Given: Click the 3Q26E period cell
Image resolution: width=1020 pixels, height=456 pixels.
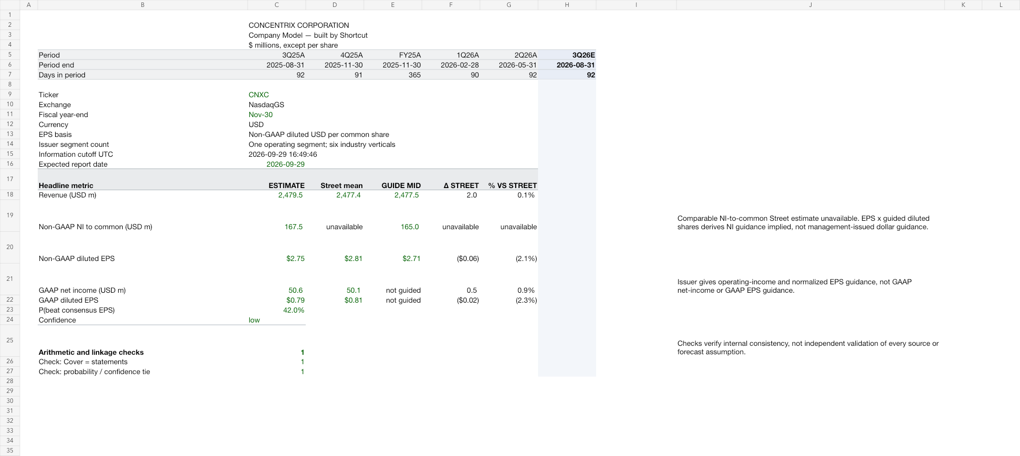Looking at the screenshot, I should point(567,55).
